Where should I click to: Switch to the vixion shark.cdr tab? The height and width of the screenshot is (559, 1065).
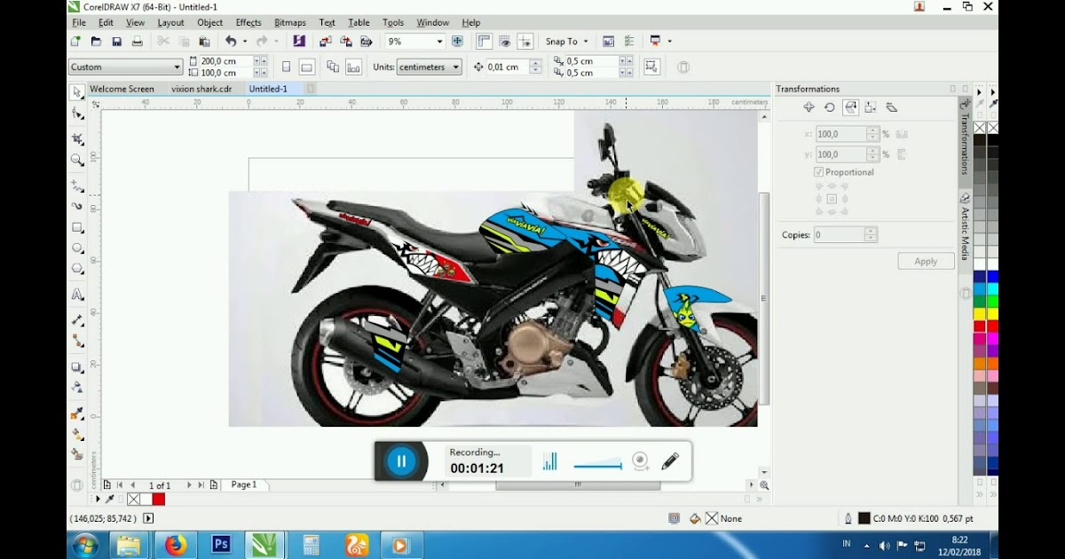coord(201,89)
